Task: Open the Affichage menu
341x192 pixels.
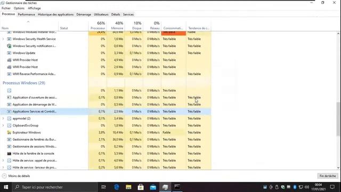Action: [x=34, y=9]
